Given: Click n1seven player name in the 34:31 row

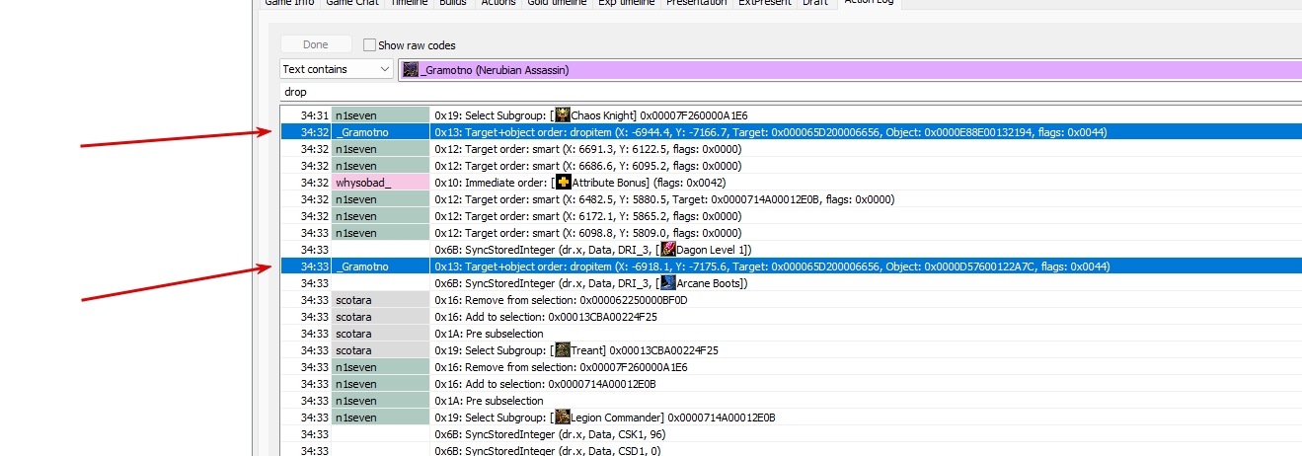Looking at the screenshot, I should 380,115.
